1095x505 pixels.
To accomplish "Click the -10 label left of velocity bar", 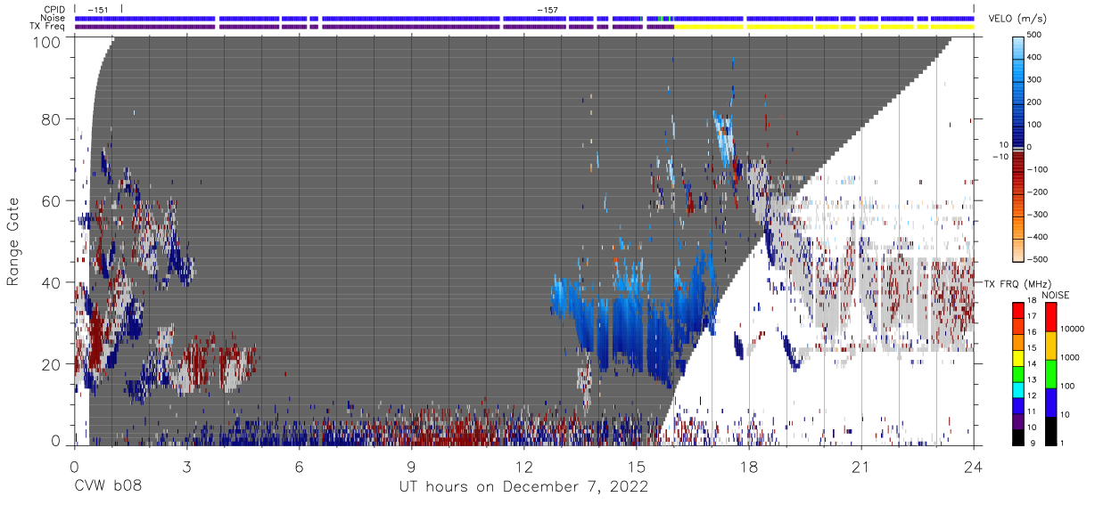I will point(1001,157).
